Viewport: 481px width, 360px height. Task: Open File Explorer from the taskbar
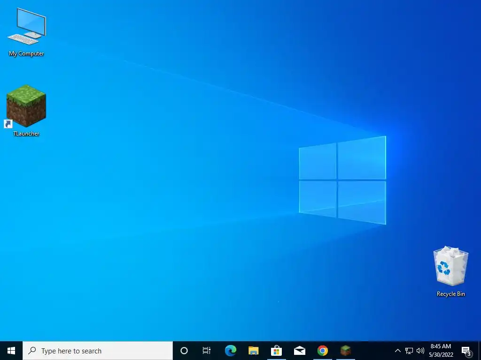(253, 351)
